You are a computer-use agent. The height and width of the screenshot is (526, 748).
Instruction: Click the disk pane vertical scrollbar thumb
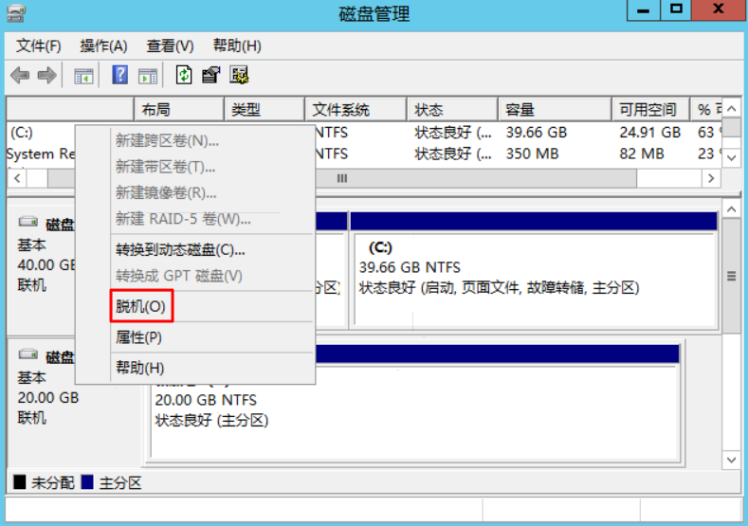coord(731,276)
